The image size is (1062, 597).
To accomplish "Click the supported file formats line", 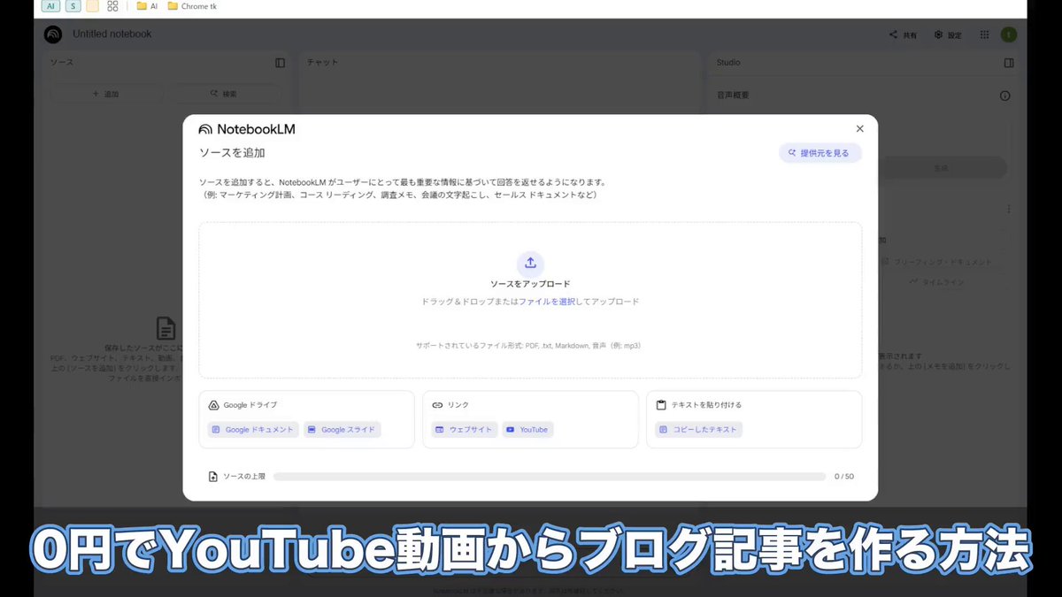I will (x=530, y=346).
